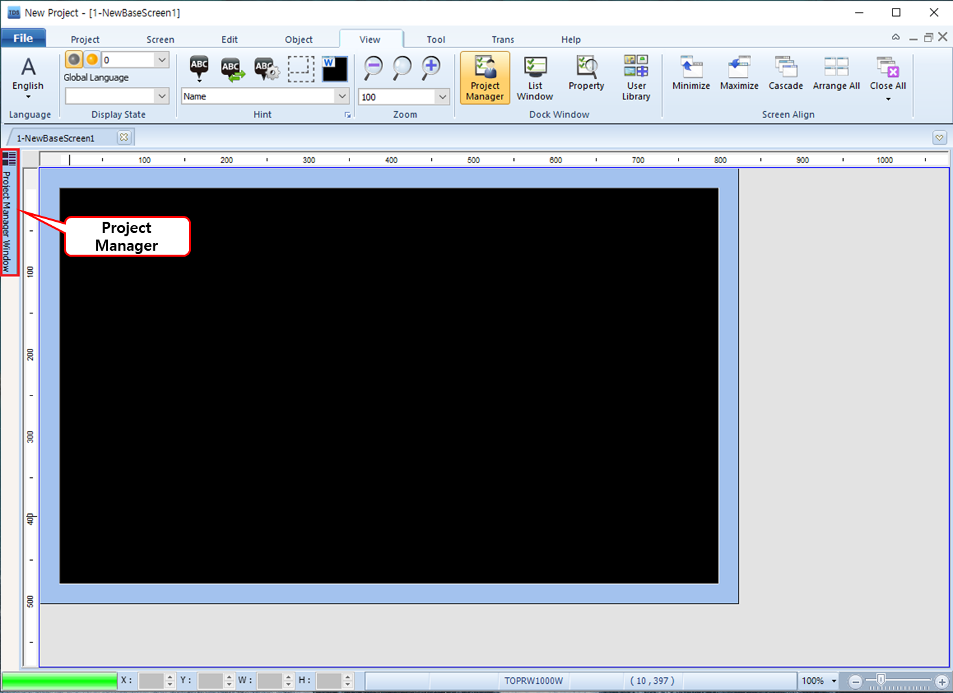
Task: Click the W width spinner arrows
Action: tap(288, 680)
